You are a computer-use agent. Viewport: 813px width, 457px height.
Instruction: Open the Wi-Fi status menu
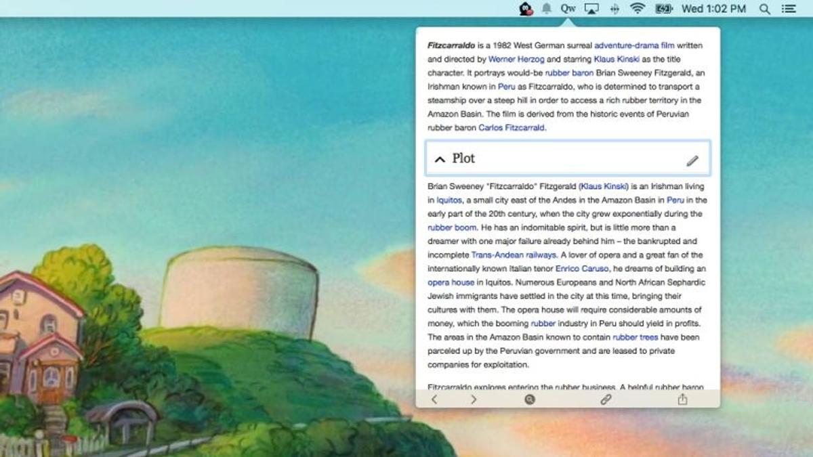click(x=637, y=9)
